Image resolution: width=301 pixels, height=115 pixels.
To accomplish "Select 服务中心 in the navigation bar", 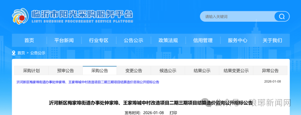I will pyautogui.click(x=237, y=40).
